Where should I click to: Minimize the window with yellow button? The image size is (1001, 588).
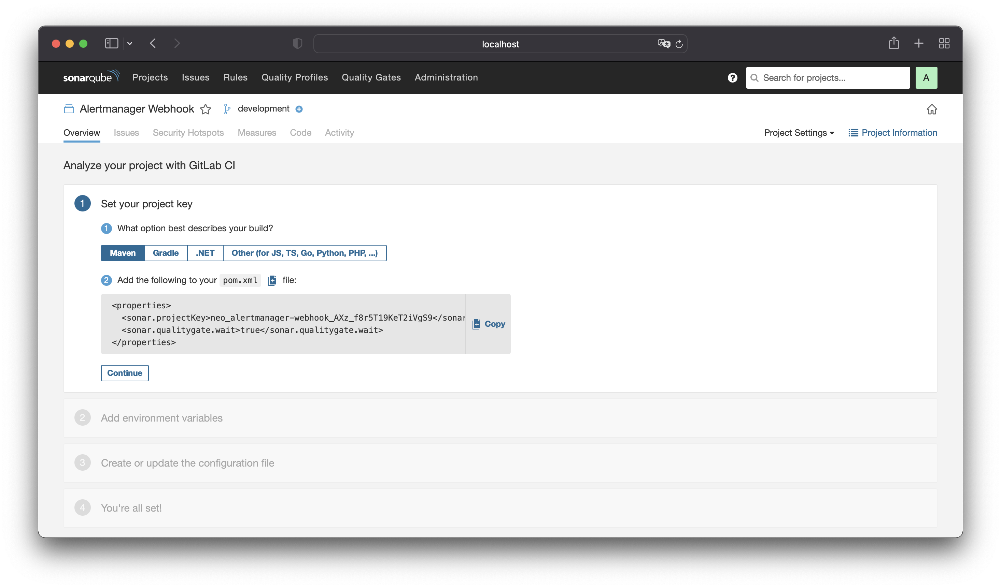[70, 44]
